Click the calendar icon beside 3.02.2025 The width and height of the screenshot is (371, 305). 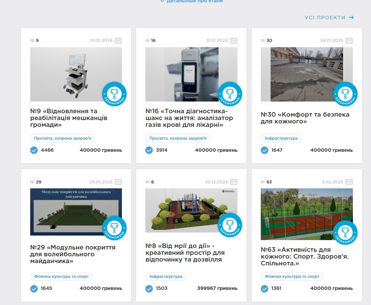(349, 182)
